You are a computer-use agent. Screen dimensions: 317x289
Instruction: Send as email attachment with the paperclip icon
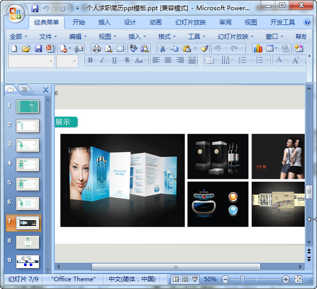(x=79, y=49)
